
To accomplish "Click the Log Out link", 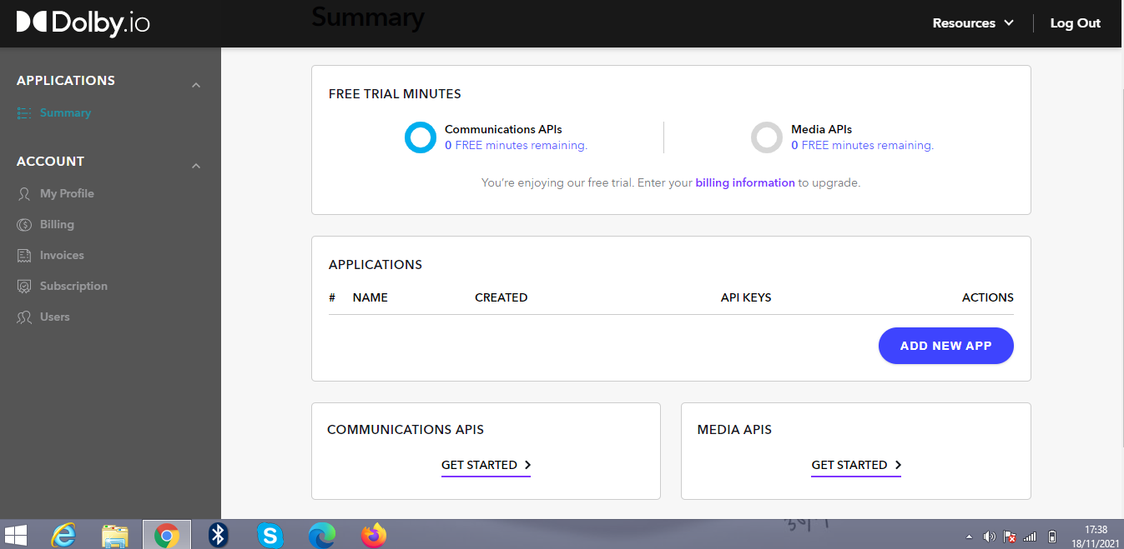I will [x=1076, y=23].
